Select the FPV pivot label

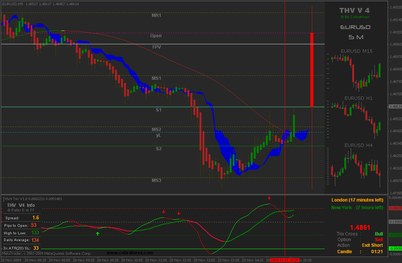pos(157,47)
